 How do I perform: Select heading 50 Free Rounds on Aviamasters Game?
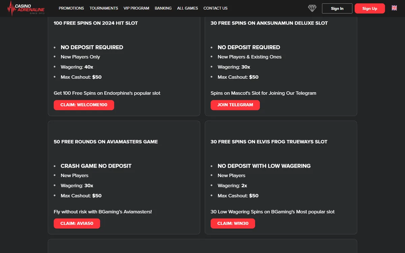106,142
